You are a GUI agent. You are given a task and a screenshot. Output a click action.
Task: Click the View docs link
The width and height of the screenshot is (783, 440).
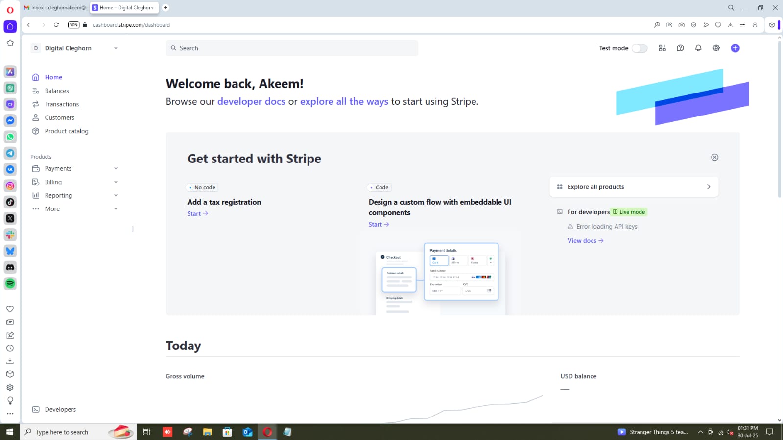click(x=585, y=241)
